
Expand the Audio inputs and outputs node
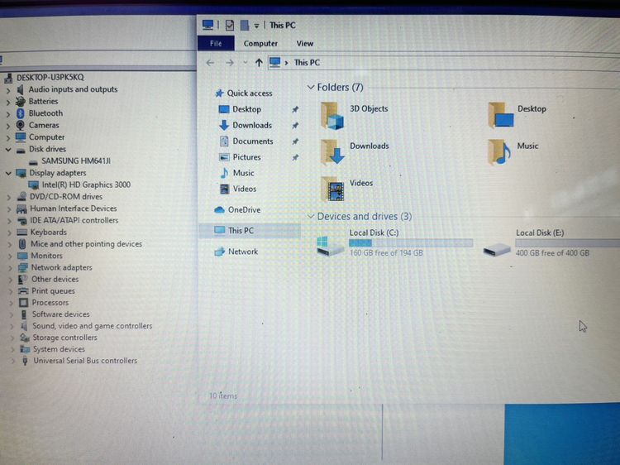tap(8, 90)
